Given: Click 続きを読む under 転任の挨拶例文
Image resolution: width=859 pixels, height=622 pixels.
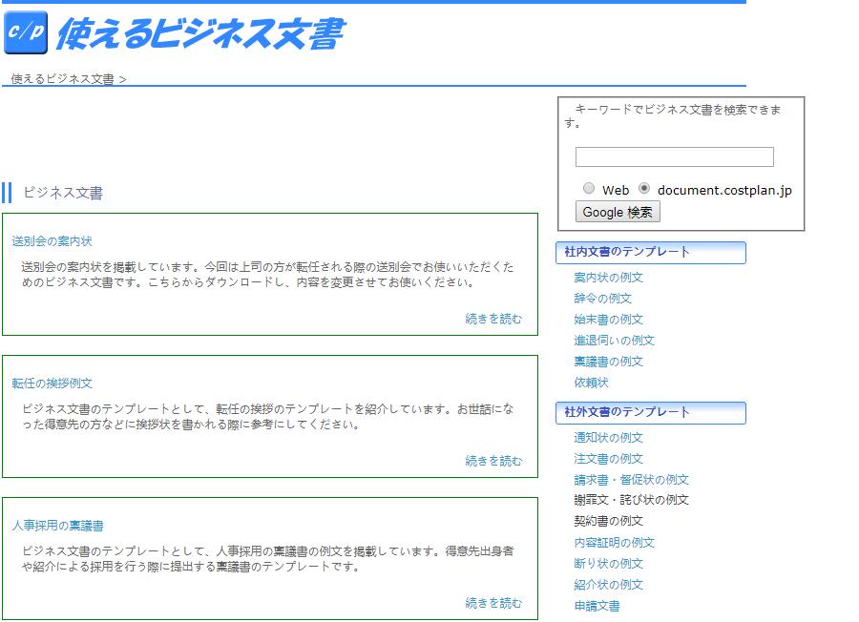Looking at the screenshot, I should tap(493, 462).
